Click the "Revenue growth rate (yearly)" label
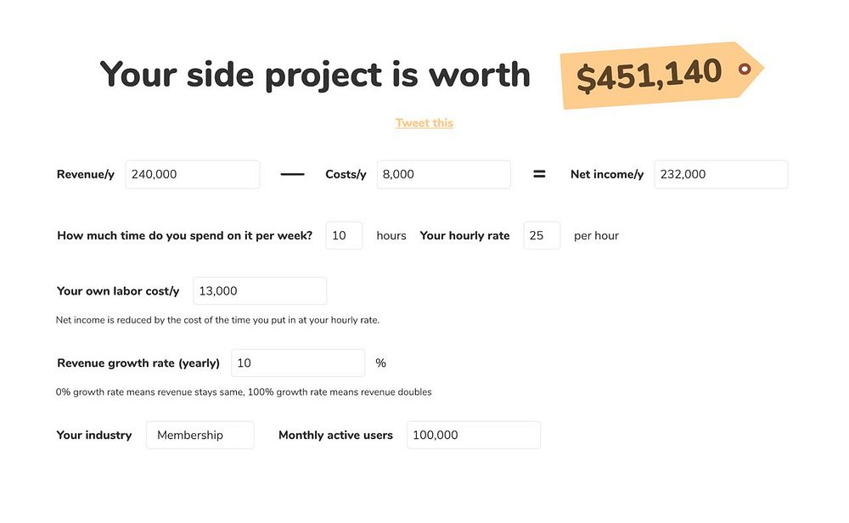 point(138,363)
